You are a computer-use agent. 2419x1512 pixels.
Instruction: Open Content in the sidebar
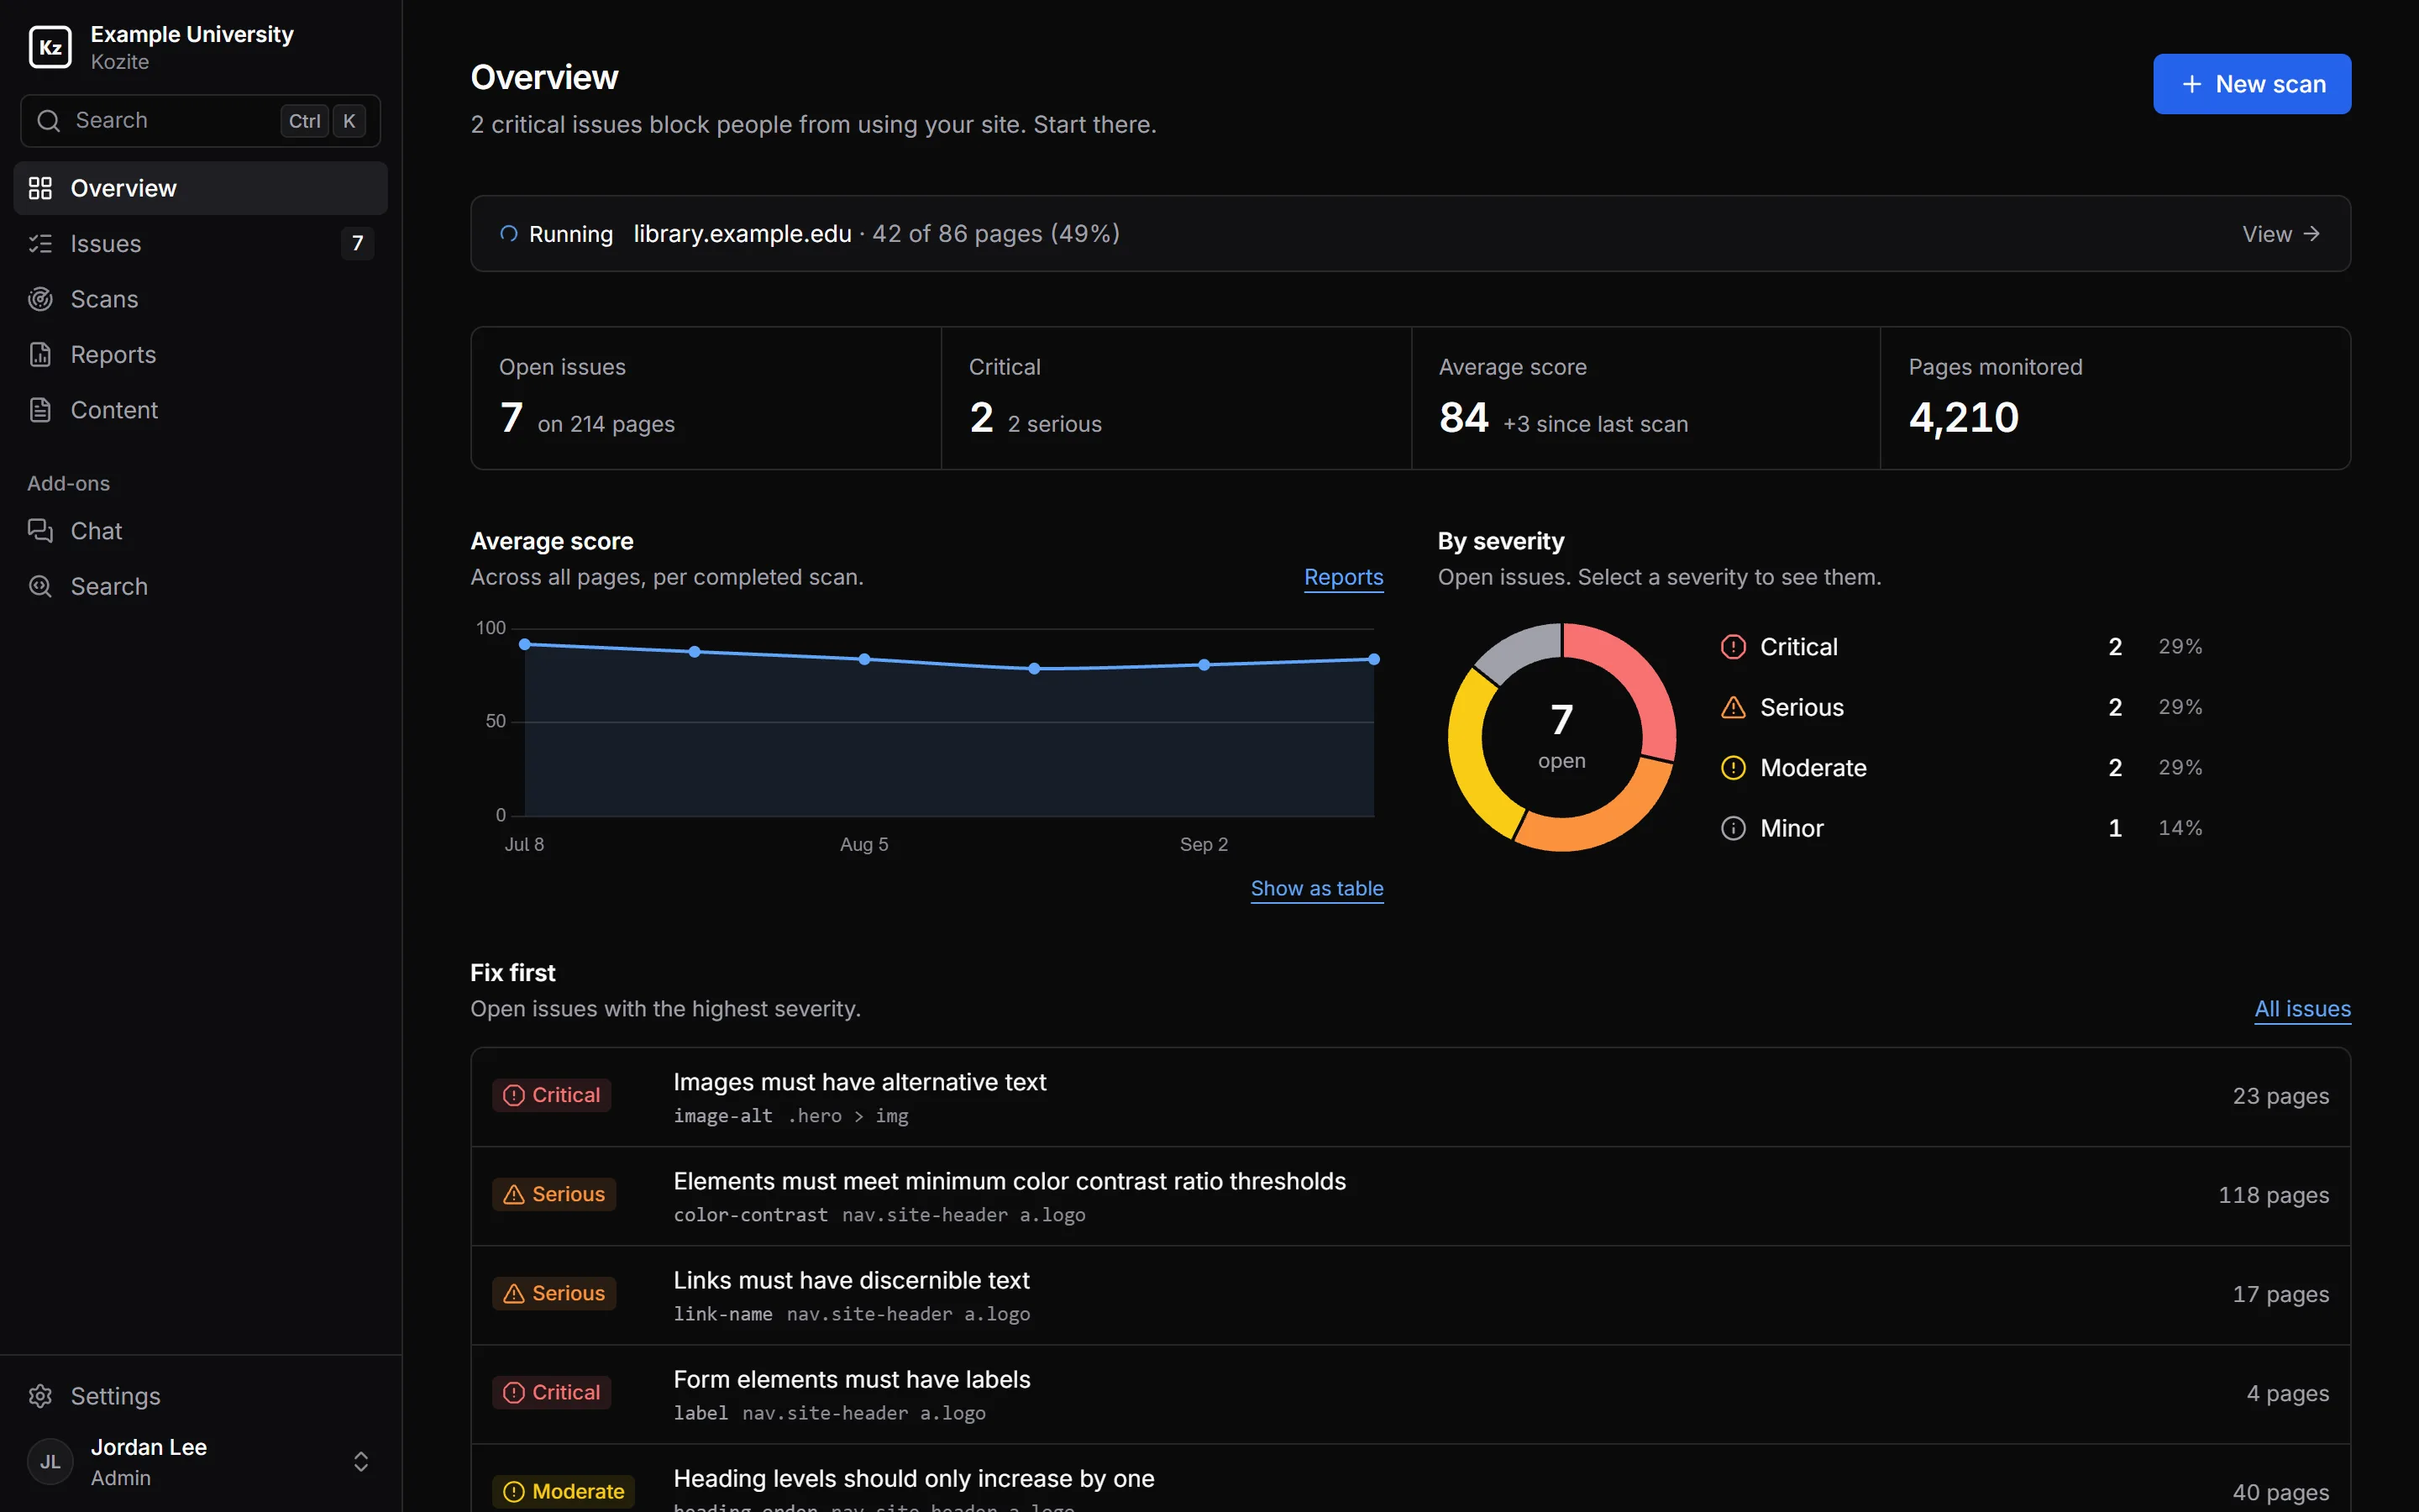click(200, 410)
